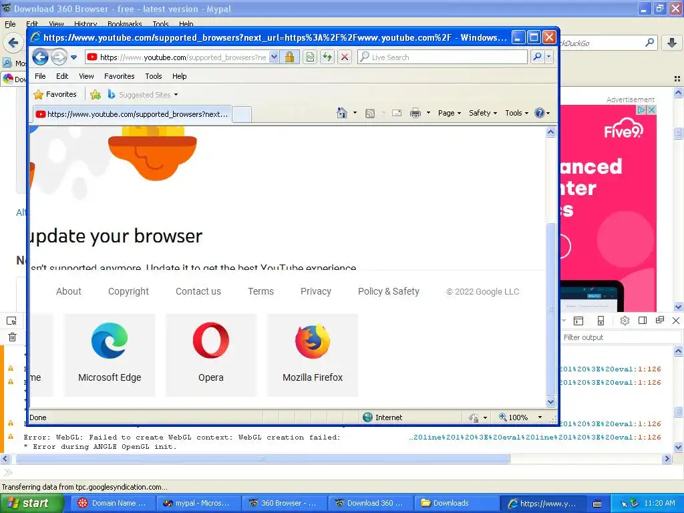684x513 pixels.
Task: Click the IE stop loading X button
Action: pyautogui.click(x=345, y=57)
